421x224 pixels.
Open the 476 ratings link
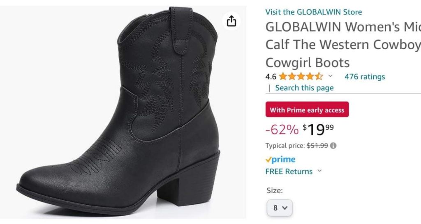[364, 76]
